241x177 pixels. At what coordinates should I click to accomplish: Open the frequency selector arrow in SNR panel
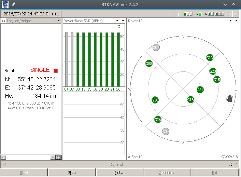click(123, 21)
